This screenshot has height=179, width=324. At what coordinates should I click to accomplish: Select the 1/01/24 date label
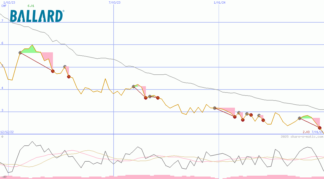[219, 2]
